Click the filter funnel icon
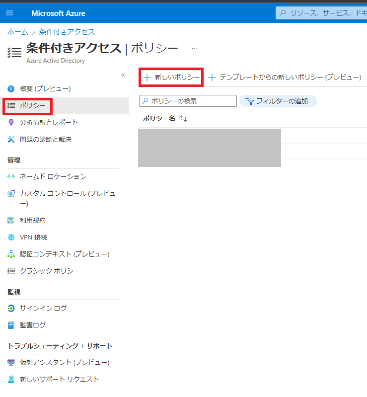 [249, 101]
